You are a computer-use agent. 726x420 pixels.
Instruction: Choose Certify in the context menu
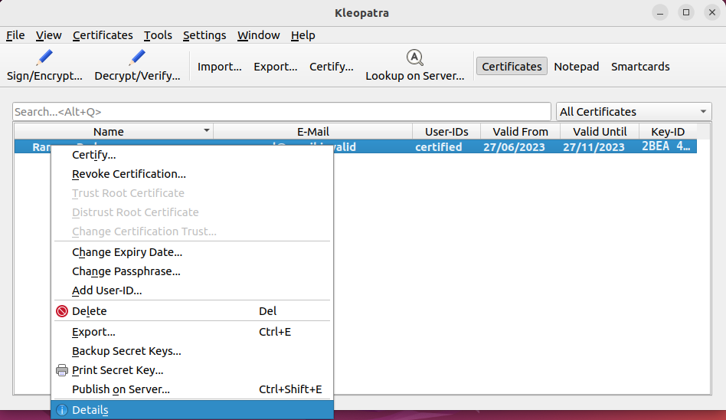point(191,155)
